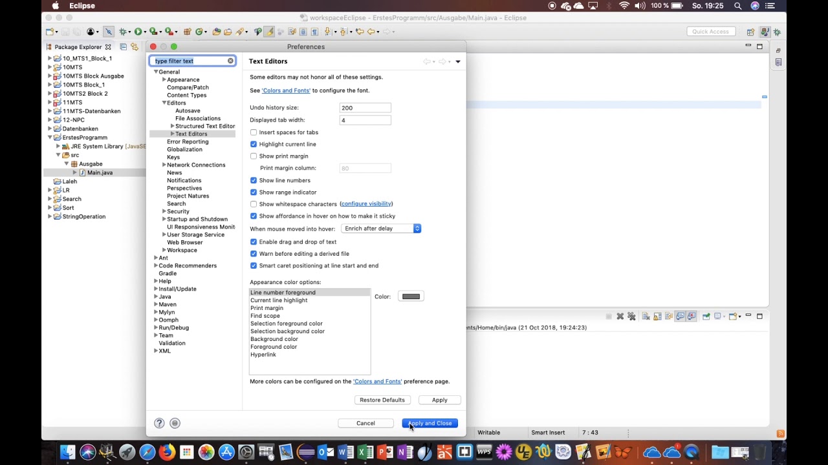
Task: Launch Microsoft Word from the Dock
Action: (345, 452)
